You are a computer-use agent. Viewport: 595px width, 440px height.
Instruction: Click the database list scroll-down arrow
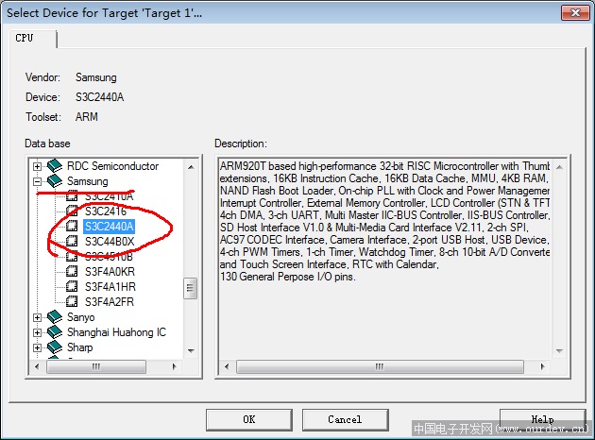pyautogui.click(x=191, y=351)
